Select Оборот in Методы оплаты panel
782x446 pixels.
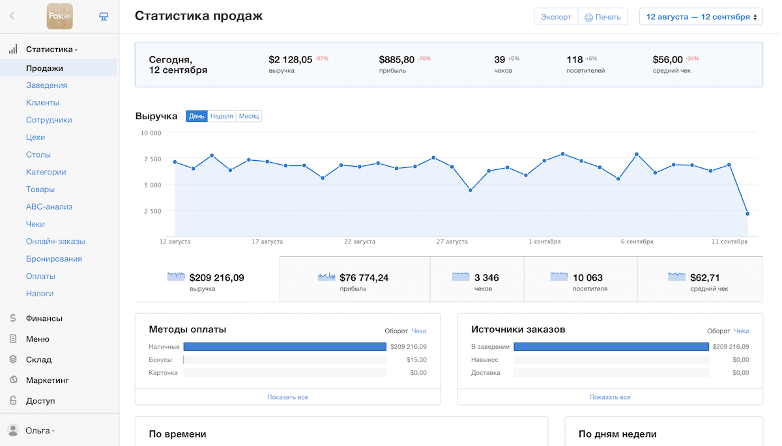coord(396,331)
